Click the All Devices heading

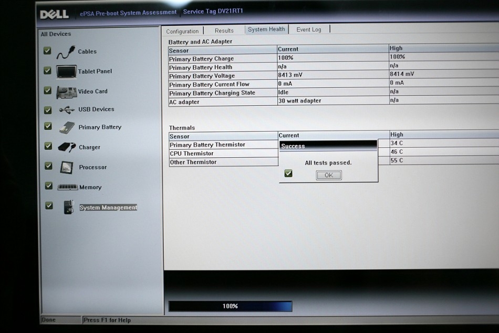(56, 34)
